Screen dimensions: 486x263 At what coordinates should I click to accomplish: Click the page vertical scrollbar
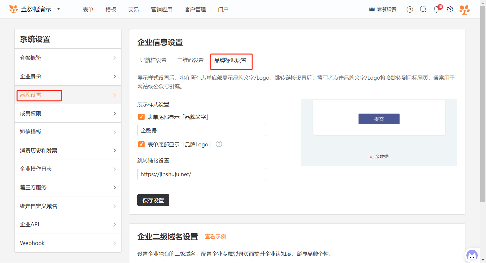[483, 104]
